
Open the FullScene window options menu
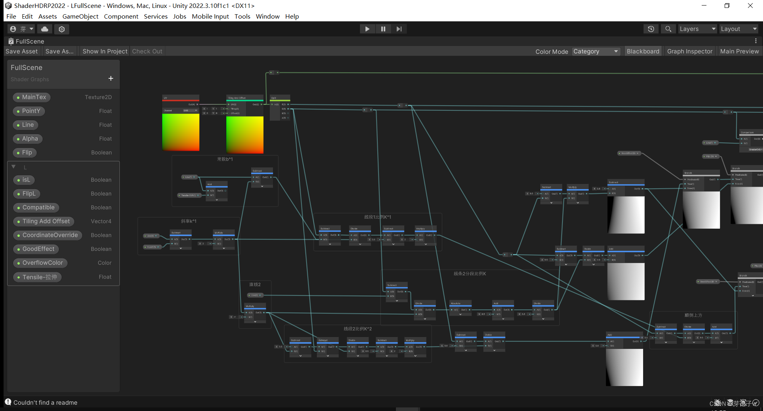(755, 41)
